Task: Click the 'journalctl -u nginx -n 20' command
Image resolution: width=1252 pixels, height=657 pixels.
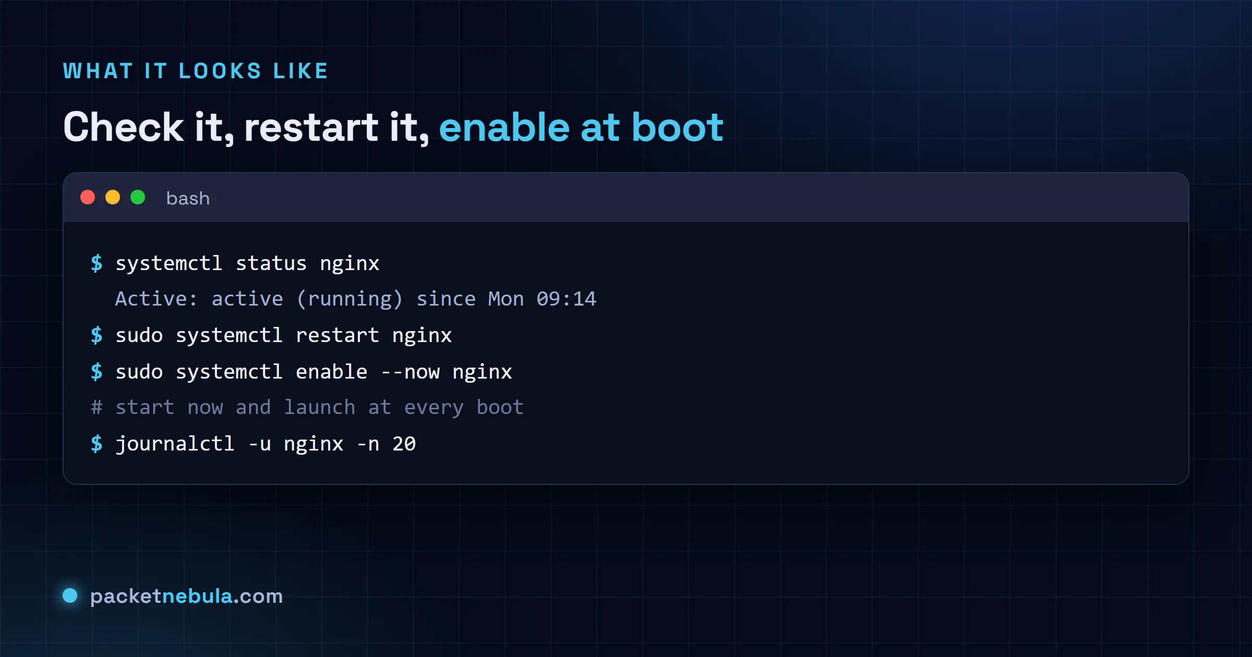Action: (266, 444)
